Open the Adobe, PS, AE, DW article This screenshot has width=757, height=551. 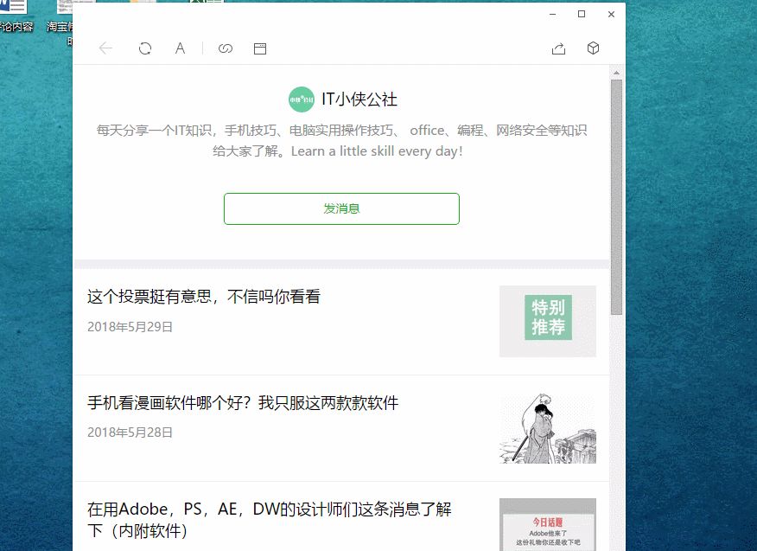270,520
